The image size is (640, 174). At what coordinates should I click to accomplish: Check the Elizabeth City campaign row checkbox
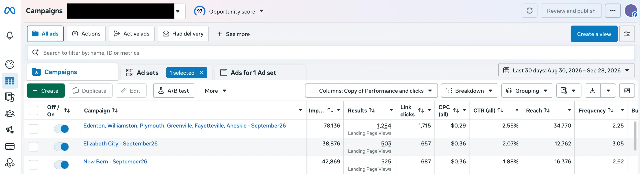coord(33,147)
